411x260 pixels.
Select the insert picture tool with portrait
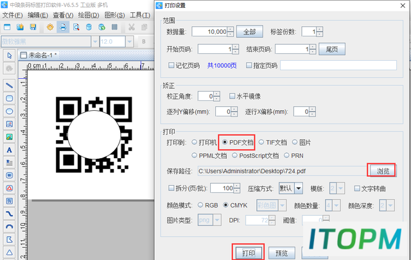tap(10, 124)
